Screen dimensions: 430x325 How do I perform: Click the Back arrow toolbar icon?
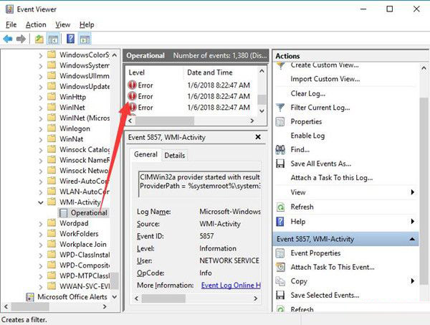[7, 39]
